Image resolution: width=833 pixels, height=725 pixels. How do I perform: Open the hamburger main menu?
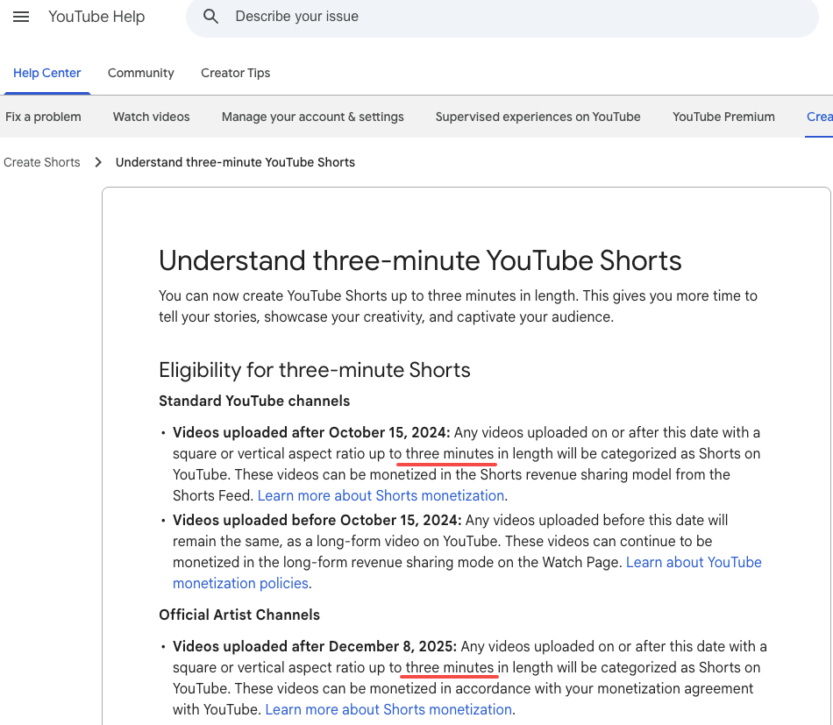click(21, 17)
